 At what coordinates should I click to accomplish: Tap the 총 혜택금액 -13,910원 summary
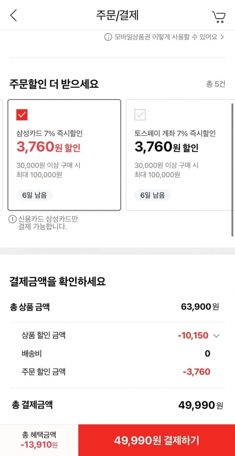tap(39, 440)
